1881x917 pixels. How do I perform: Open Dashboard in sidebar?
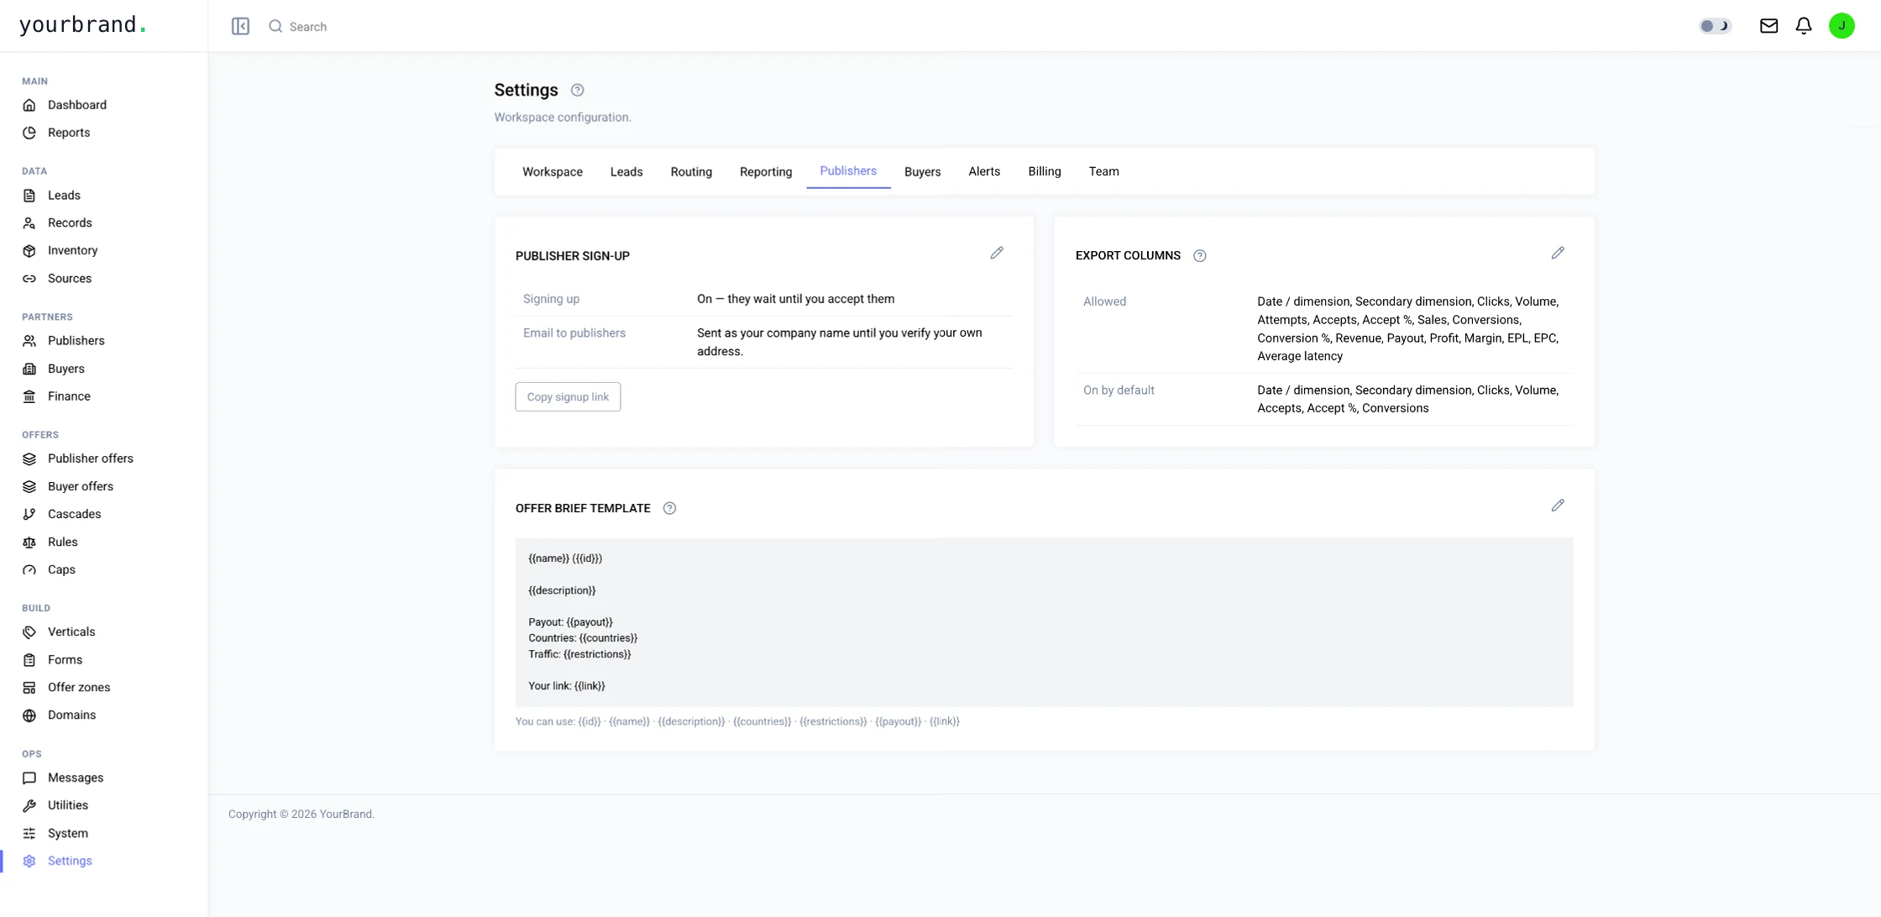pos(77,105)
